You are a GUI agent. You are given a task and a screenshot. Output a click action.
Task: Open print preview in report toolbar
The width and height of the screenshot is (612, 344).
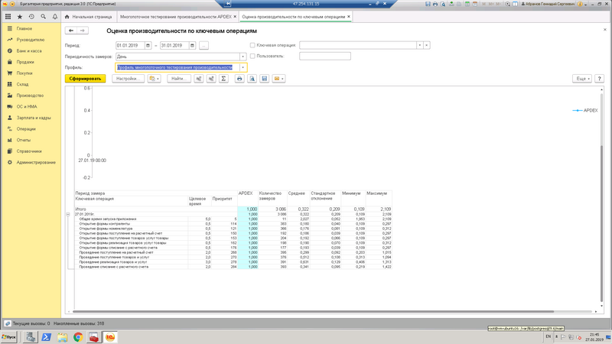252,79
